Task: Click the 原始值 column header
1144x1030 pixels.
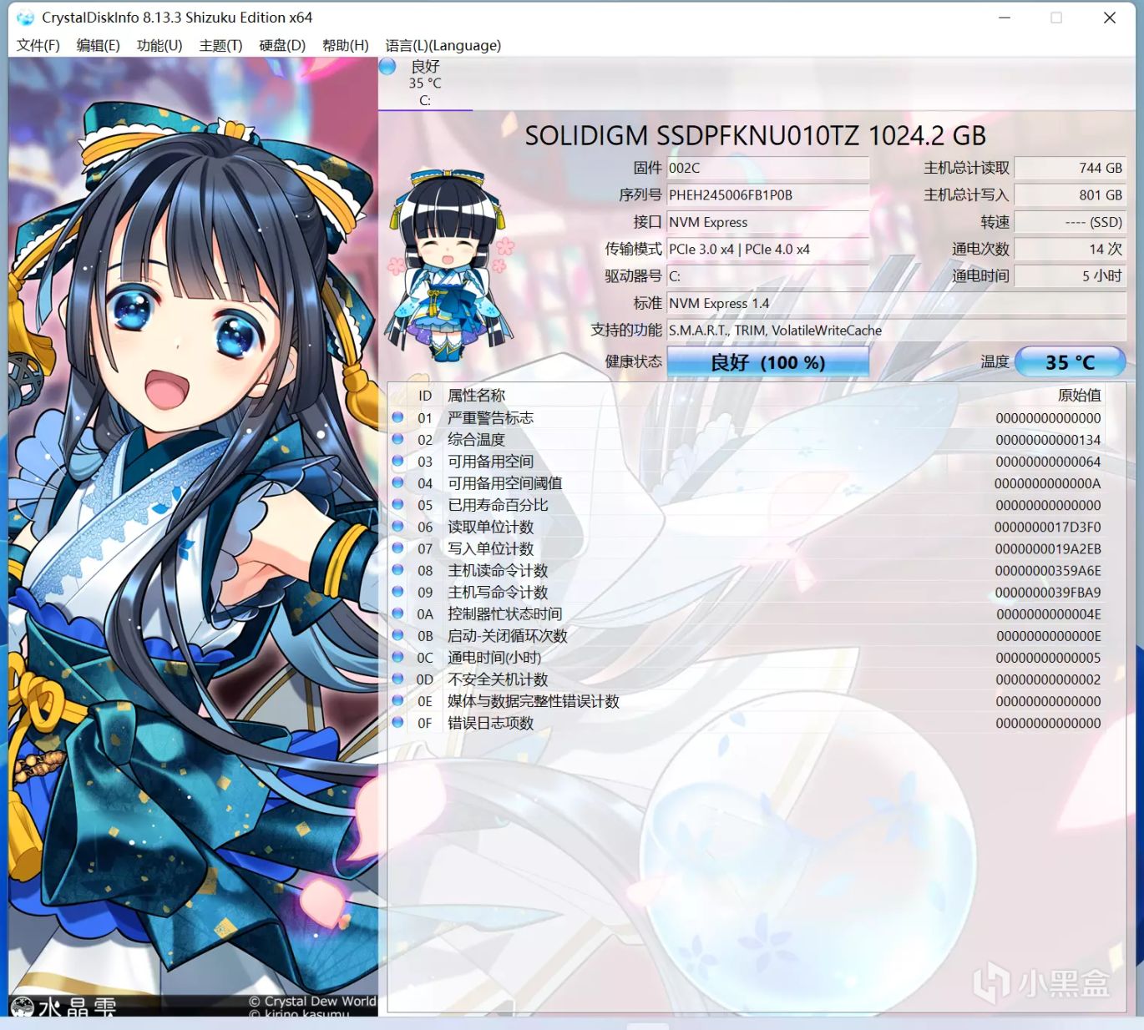Action: [x=1080, y=396]
